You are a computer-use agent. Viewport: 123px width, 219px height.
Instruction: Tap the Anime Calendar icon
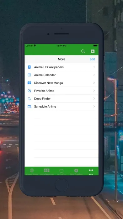point(29,75)
